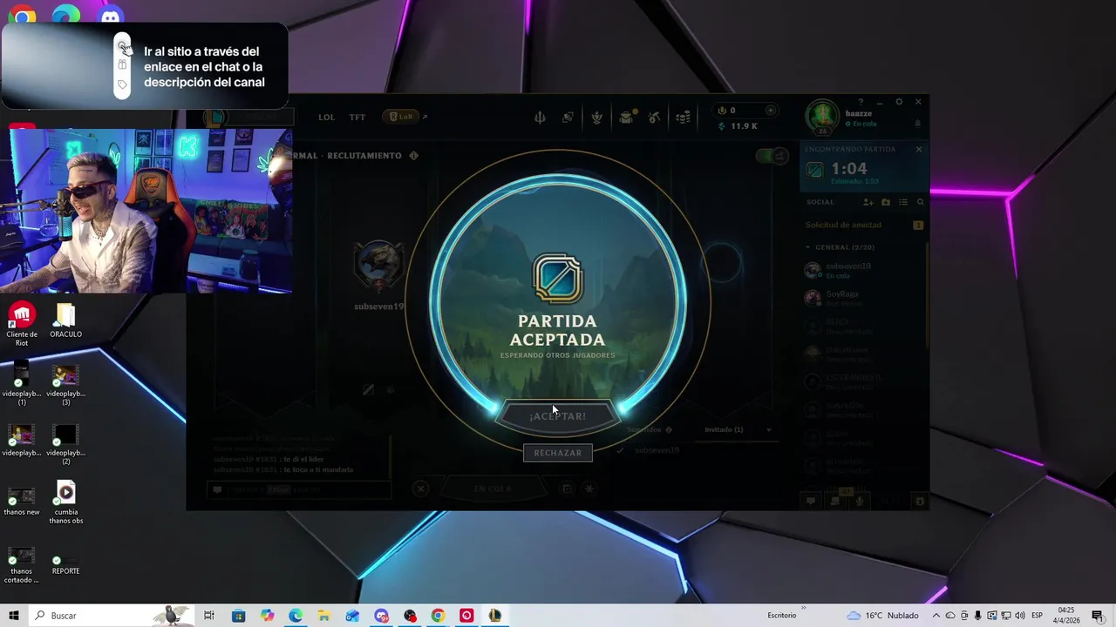Click the EN COLA queue button
Viewport: 1116px width, 627px height.
click(x=493, y=489)
